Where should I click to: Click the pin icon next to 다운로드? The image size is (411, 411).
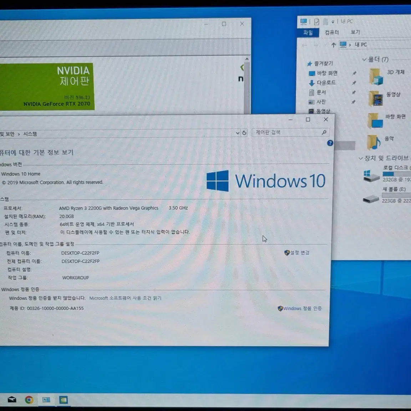(x=354, y=83)
